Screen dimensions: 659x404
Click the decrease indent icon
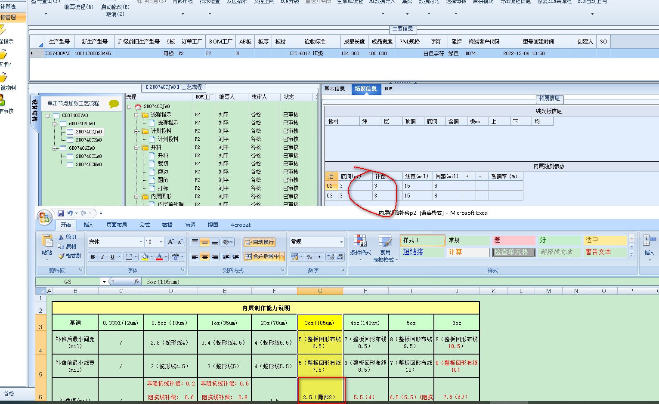tap(226, 256)
